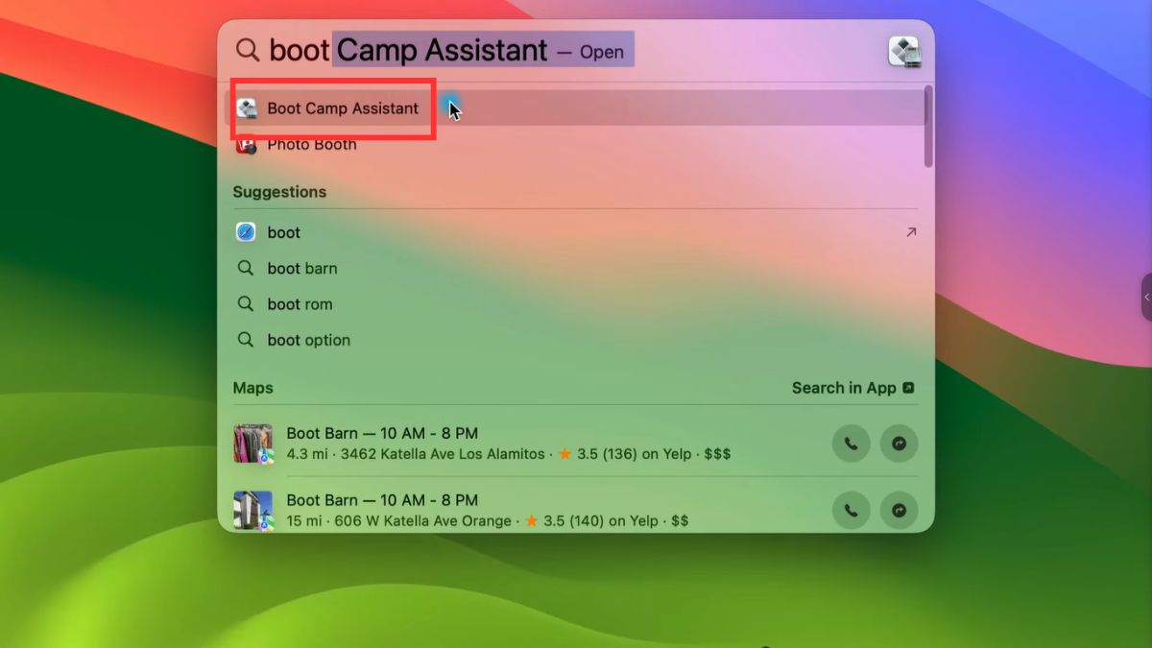1152x648 pixels.
Task: Select the "boot rom" suggestion
Action: pyautogui.click(x=574, y=304)
